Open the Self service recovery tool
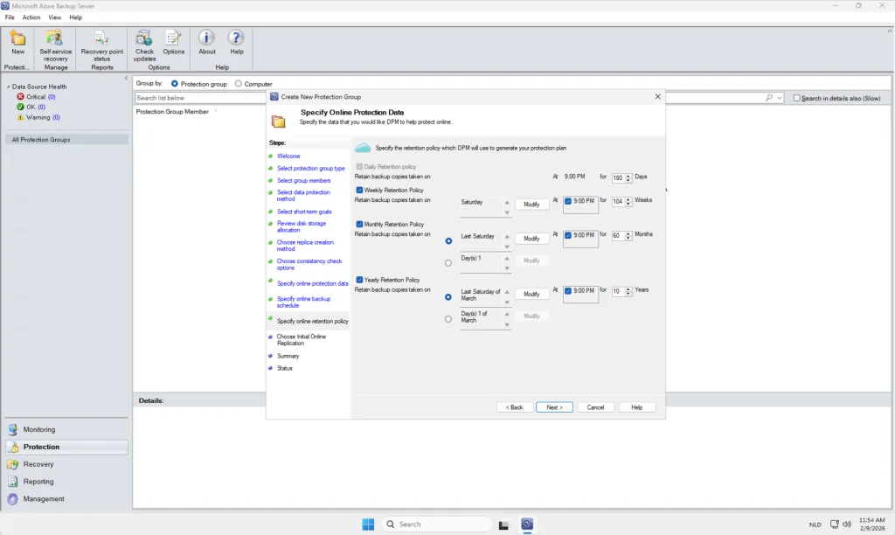The width and height of the screenshot is (895, 535). pyautogui.click(x=55, y=38)
